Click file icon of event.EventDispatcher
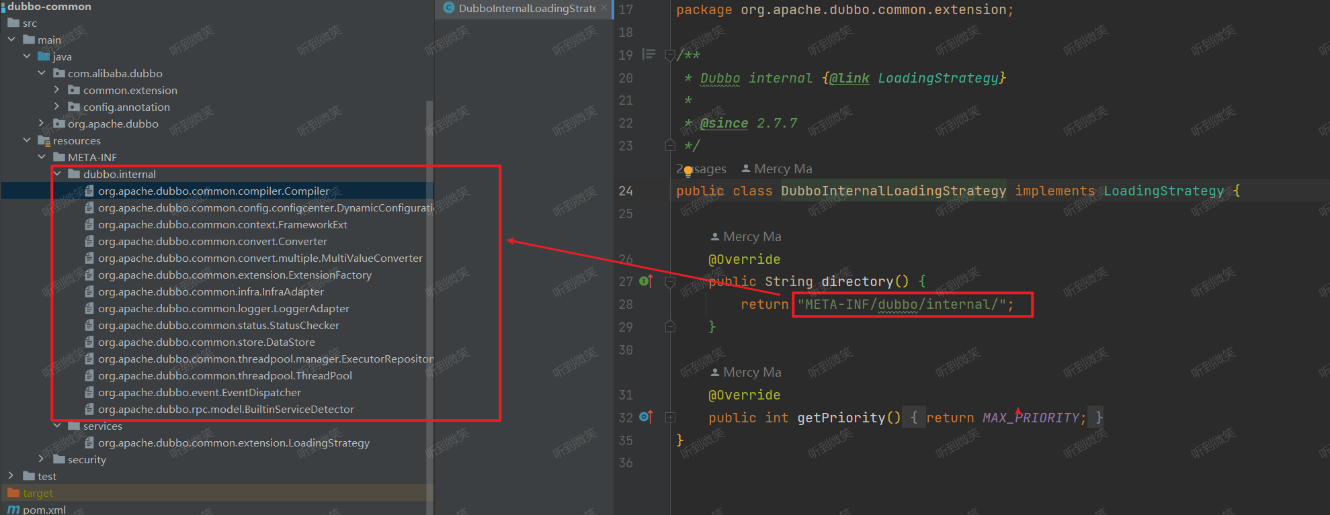Screen dimensions: 1330x515 point(89,392)
